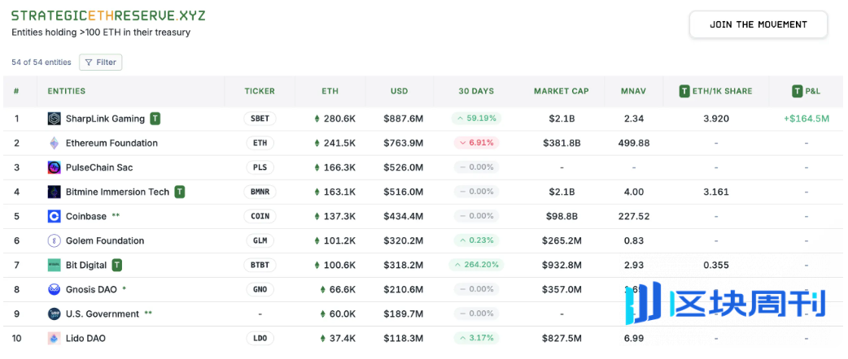Screen dimensions: 848x359
Task: Click the ETH ticker pill for Ethereum Foundation
Action: pyautogui.click(x=260, y=143)
